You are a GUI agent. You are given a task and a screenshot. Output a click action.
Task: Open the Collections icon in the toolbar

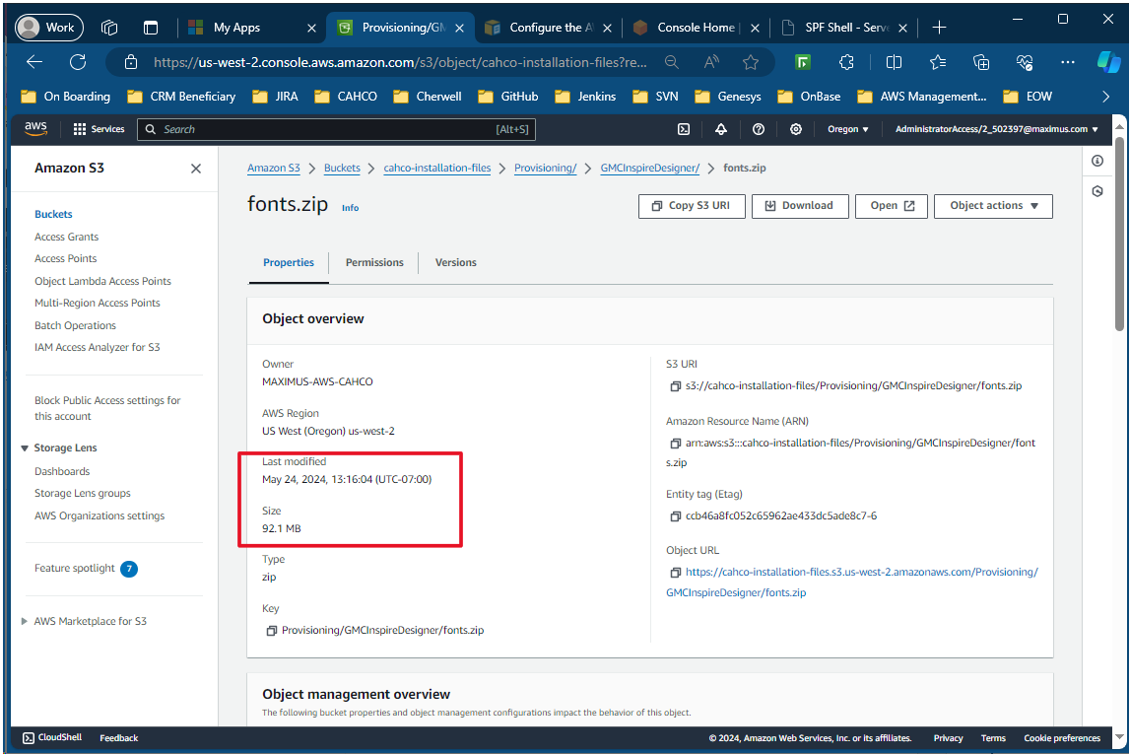pos(981,63)
